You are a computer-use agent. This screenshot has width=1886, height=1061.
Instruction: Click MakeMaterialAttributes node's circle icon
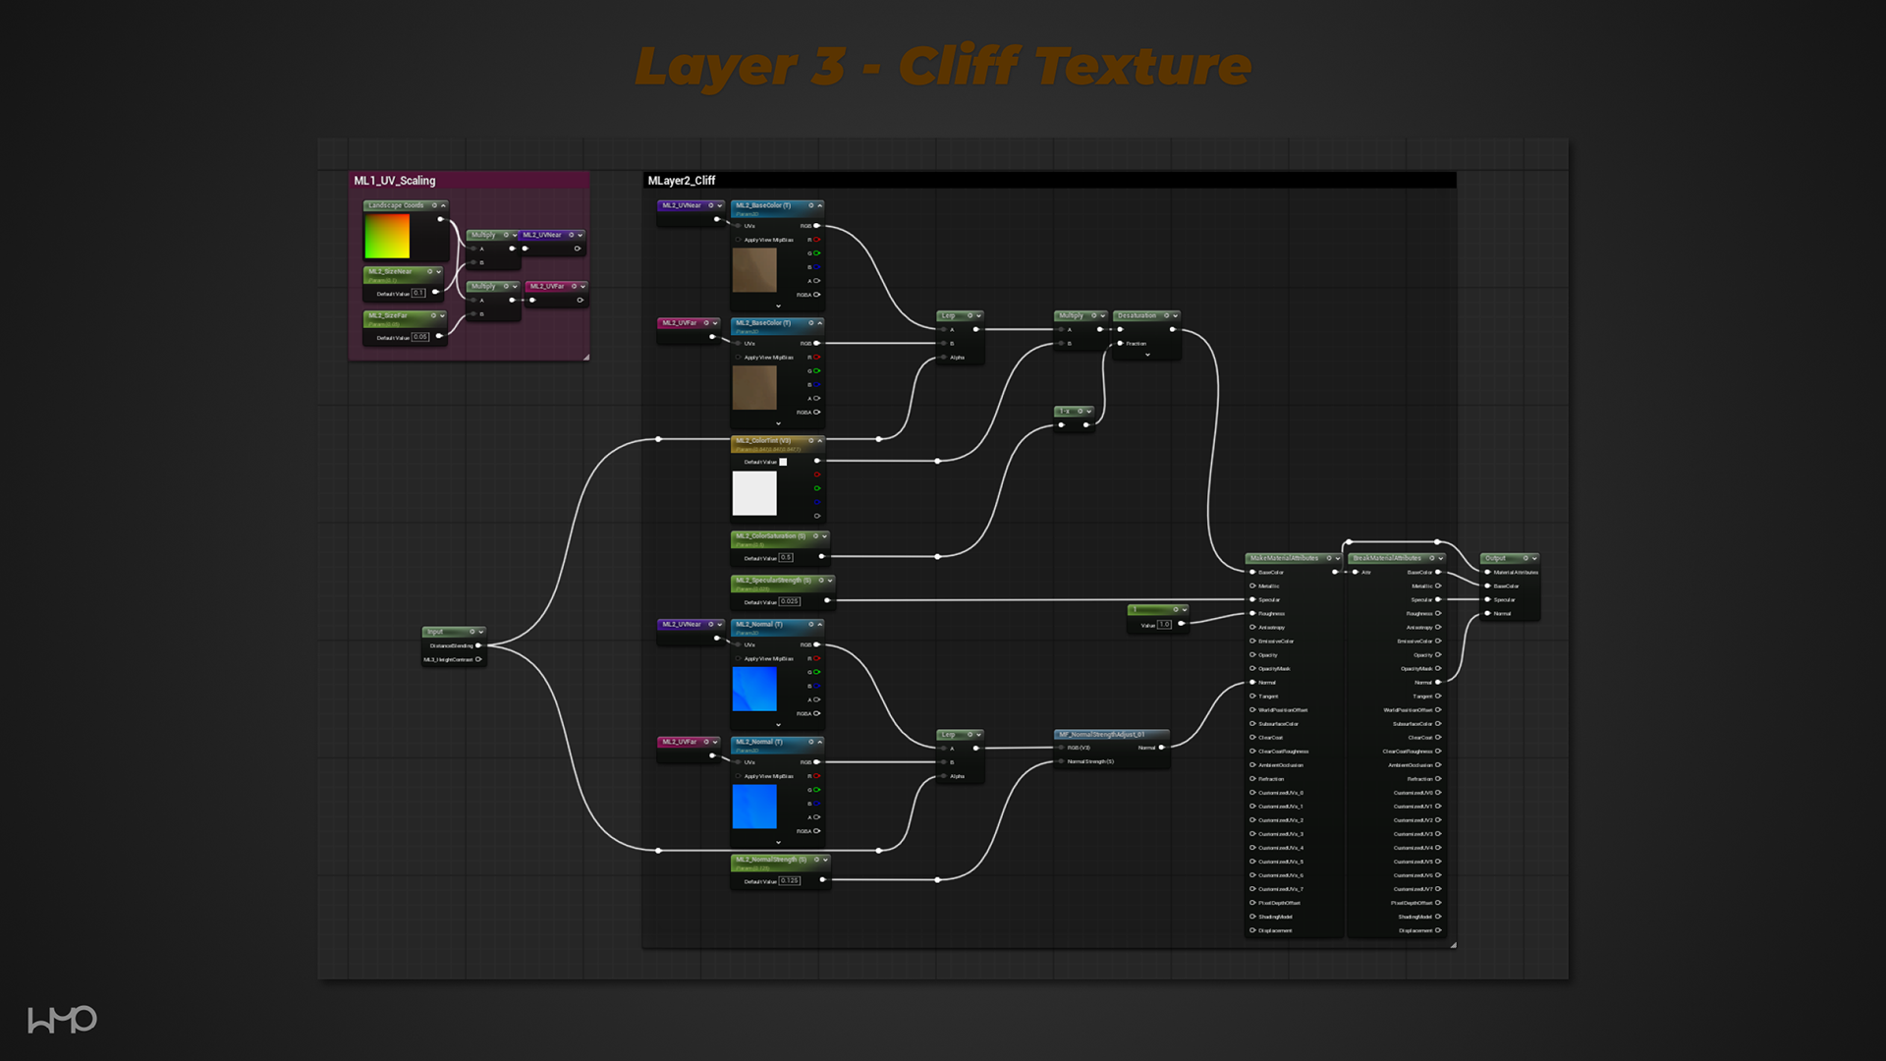(1329, 558)
